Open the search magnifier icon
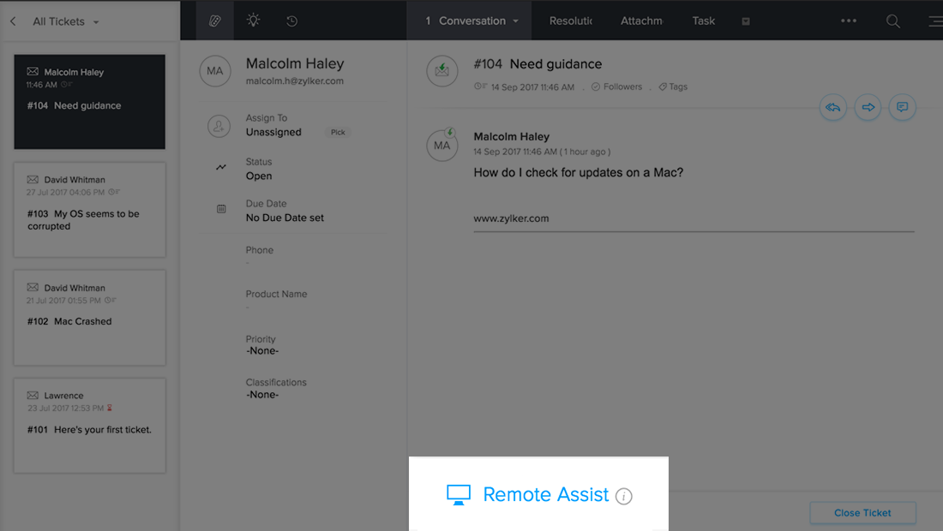 [x=893, y=21]
